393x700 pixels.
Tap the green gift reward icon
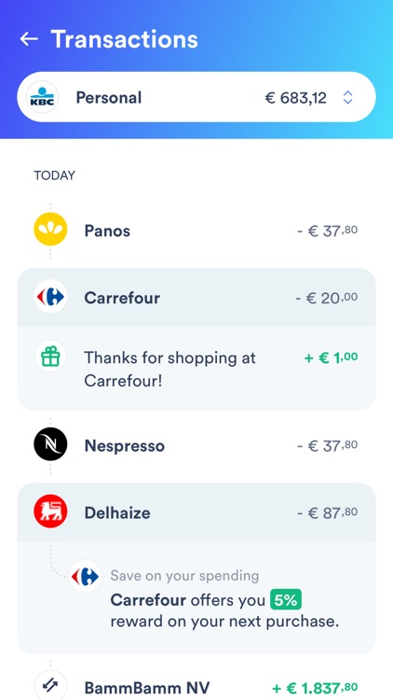(x=50, y=357)
